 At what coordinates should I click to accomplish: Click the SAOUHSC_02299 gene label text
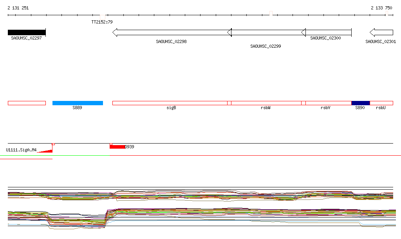(x=266, y=46)
